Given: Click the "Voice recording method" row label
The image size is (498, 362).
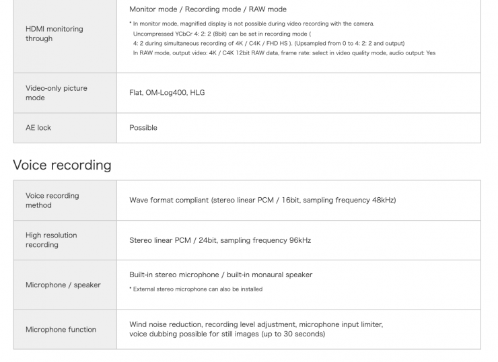Looking at the screenshot, I should click(x=52, y=201).
